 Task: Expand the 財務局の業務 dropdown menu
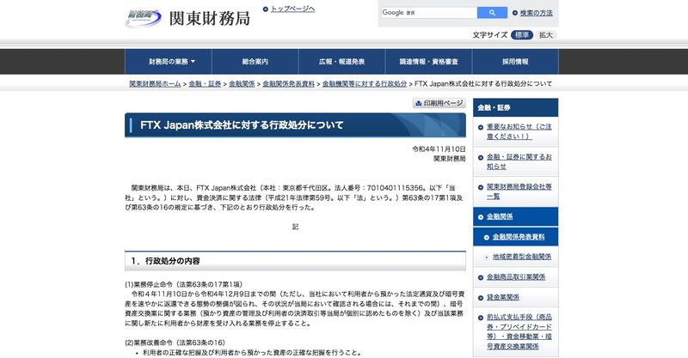tap(172, 62)
